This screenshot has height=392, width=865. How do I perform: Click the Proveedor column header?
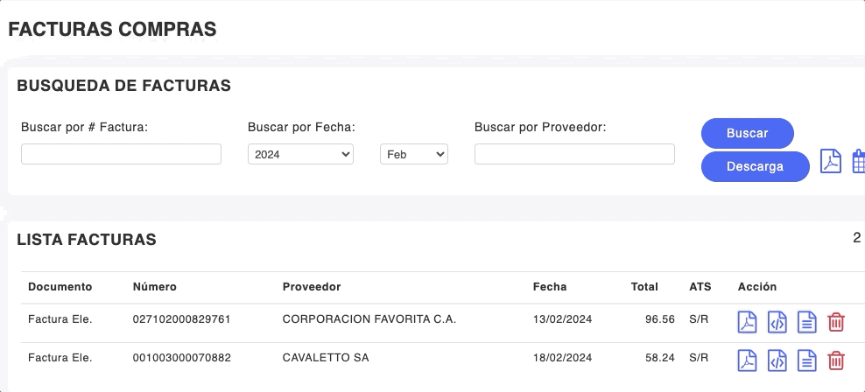312,287
